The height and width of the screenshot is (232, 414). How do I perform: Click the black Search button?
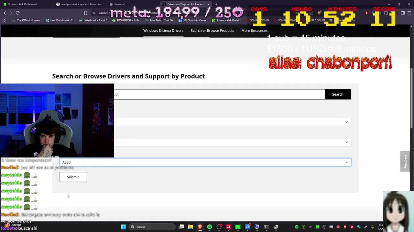338,94
